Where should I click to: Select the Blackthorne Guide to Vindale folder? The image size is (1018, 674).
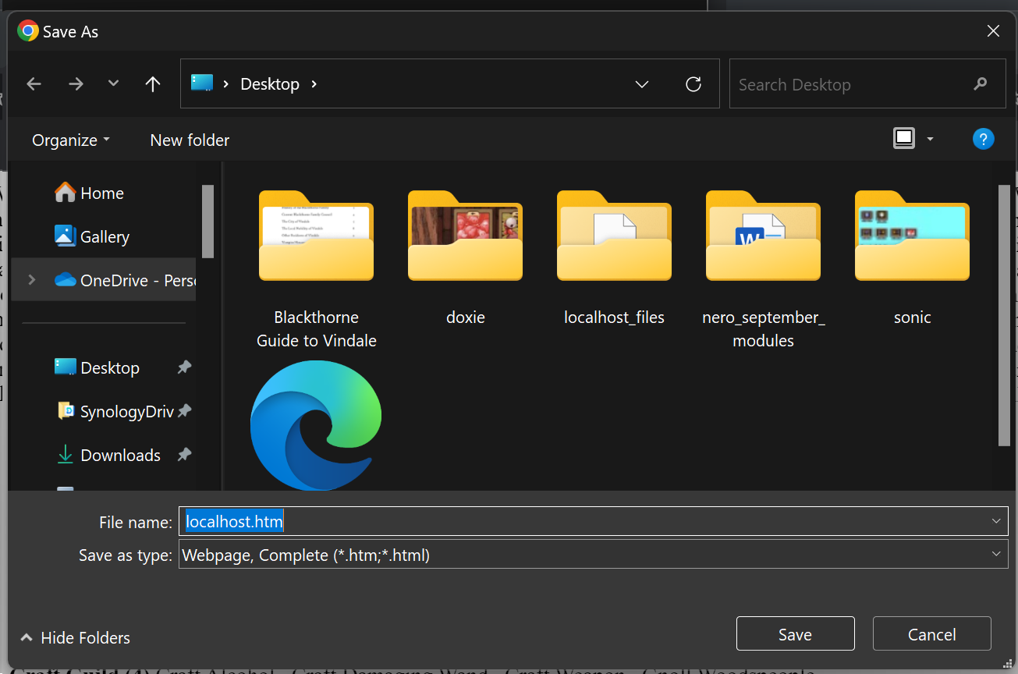coord(316,270)
